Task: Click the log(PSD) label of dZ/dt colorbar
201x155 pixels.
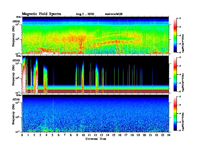Action: (183, 122)
